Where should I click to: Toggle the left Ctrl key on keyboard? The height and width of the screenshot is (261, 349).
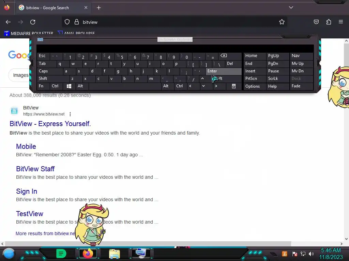pos(56,86)
